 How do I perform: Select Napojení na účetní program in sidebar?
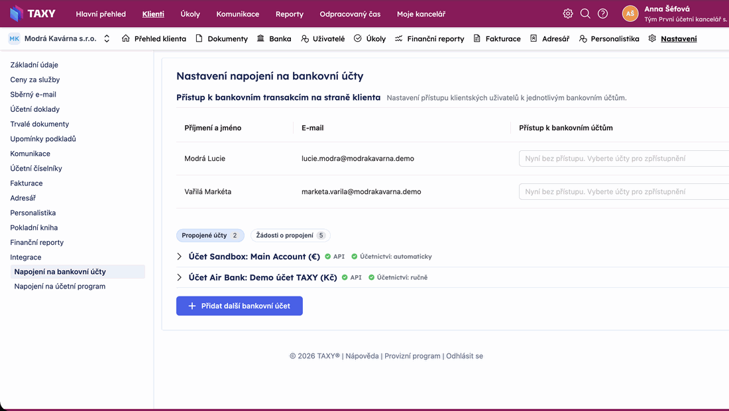tap(60, 287)
